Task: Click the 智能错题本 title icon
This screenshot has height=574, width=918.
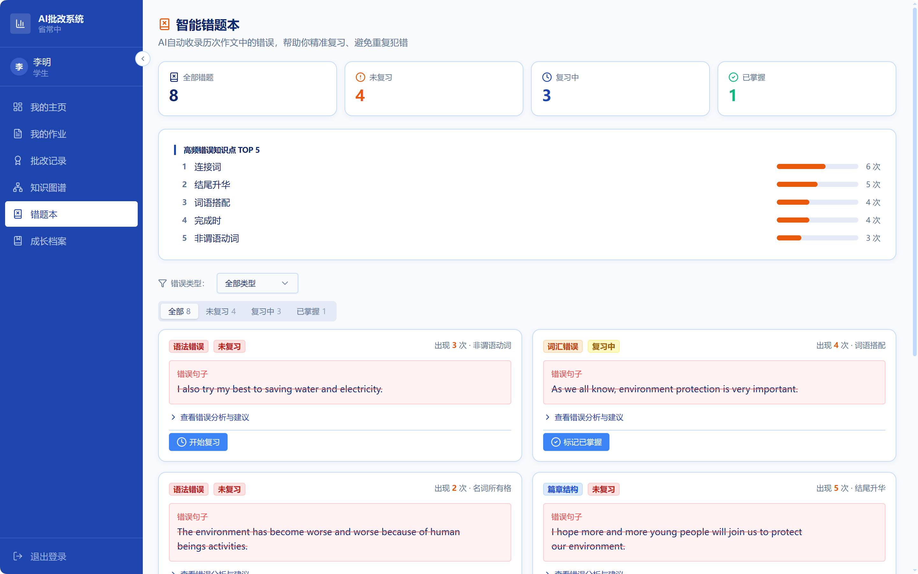Action: [x=164, y=24]
